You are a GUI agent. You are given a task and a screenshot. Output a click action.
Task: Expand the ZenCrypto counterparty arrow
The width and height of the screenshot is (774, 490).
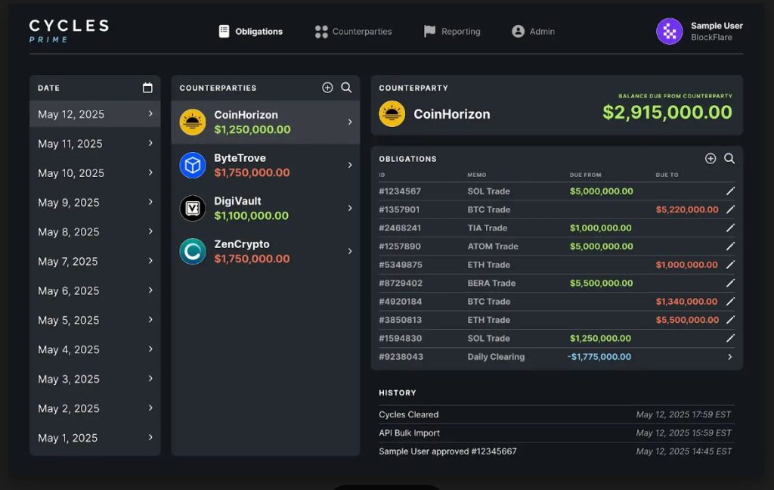click(349, 251)
